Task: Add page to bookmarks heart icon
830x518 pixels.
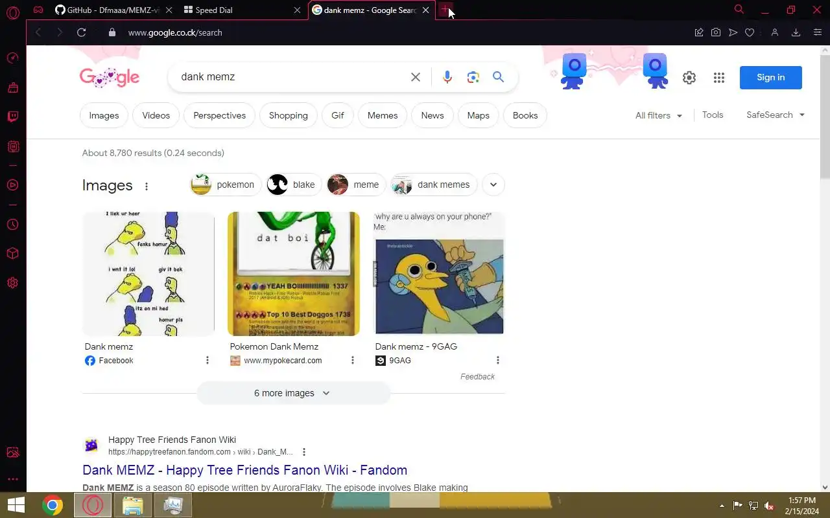Action: point(750,32)
